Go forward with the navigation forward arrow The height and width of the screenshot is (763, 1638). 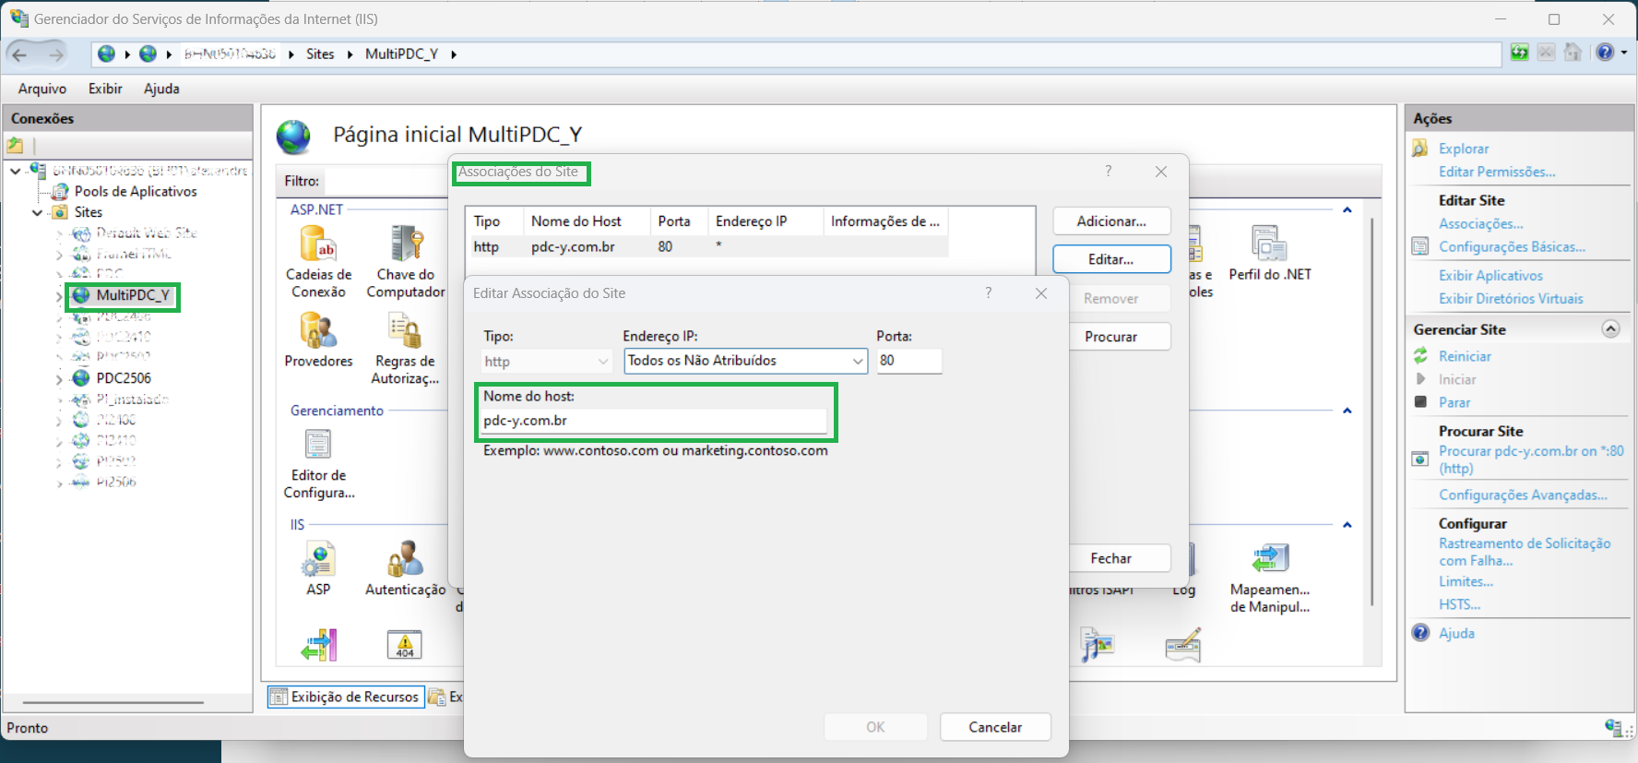pyautogui.click(x=56, y=54)
